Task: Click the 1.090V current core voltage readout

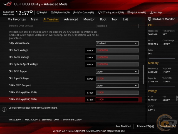Action: coord(90,51)
